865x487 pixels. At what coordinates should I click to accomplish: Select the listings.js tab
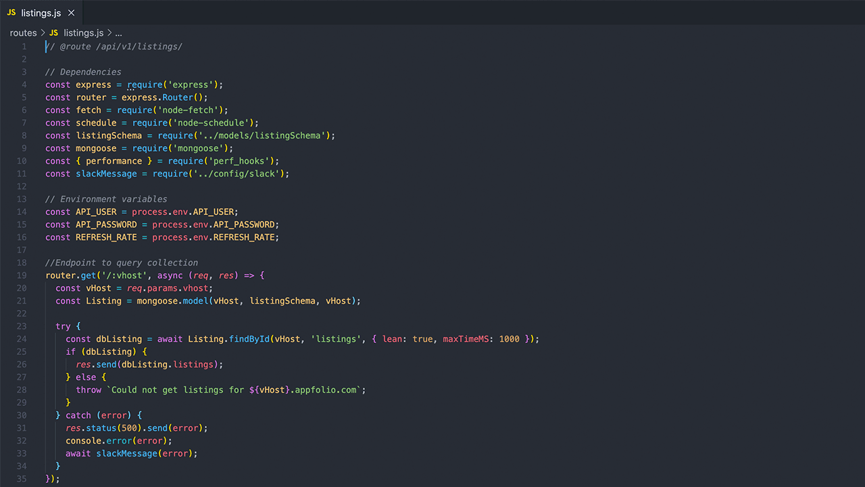[41, 12]
